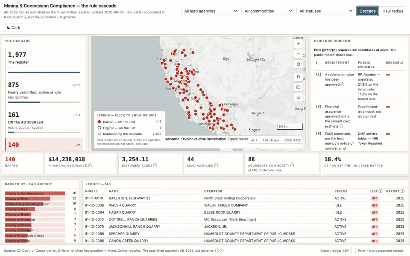Switch to the Haul radius view
The height and width of the screenshot is (256, 410).
392,11
